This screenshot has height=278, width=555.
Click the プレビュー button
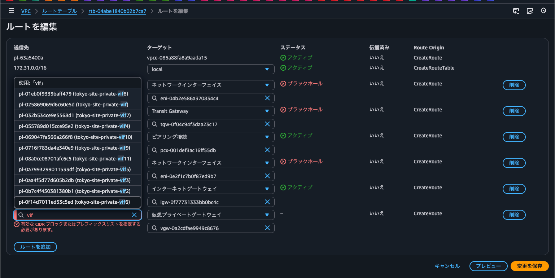pyautogui.click(x=488, y=266)
